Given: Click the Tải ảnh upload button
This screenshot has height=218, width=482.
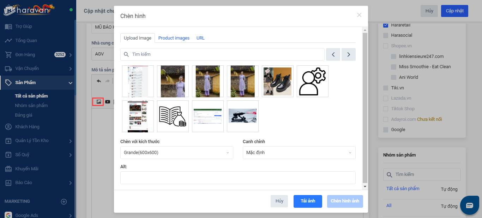Looking at the screenshot, I should coord(308,201).
